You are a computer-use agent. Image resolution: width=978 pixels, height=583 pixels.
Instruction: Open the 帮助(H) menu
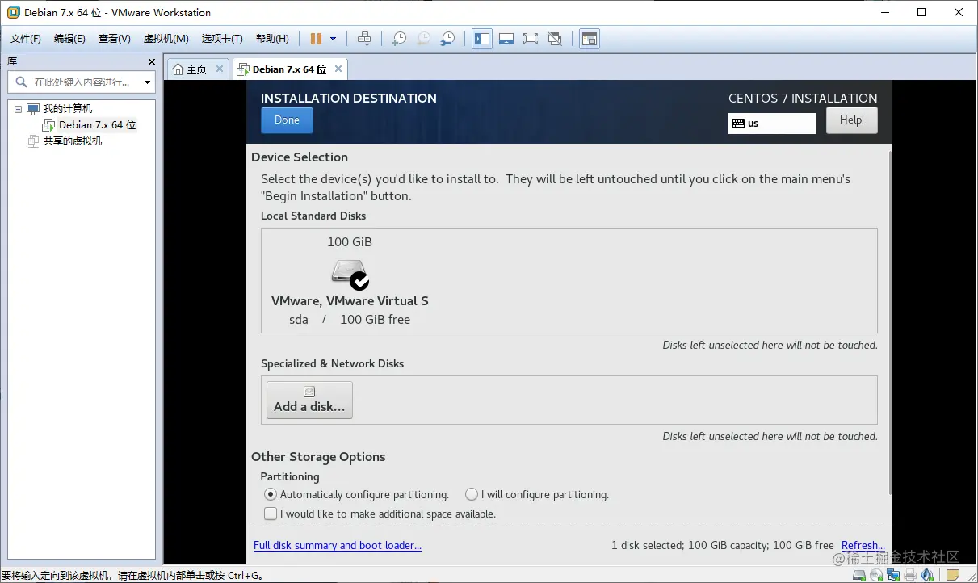[x=272, y=39]
